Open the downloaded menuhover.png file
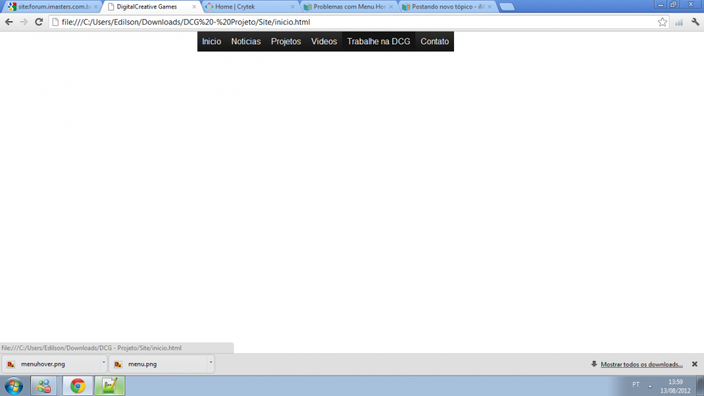This screenshot has width=704, height=396. [x=49, y=364]
